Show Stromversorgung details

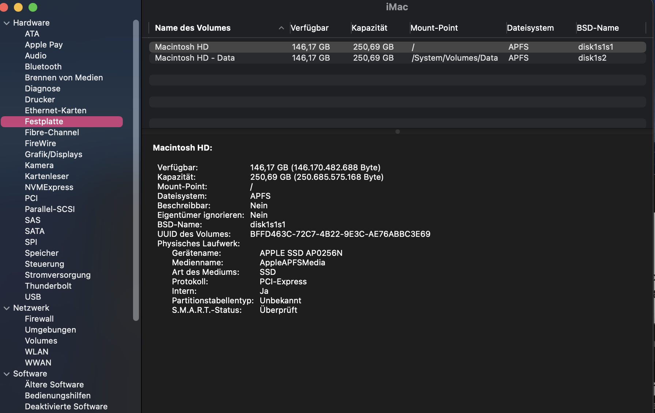pos(58,275)
